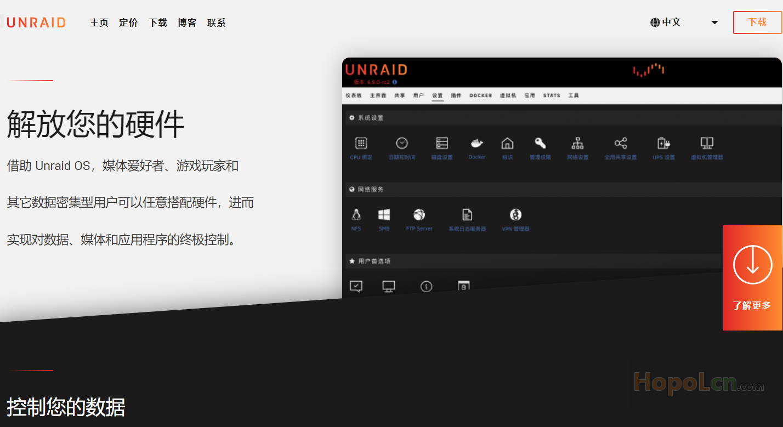783x427 pixels.
Task: Select the underlined 设置 tab
Action: click(437, 95)
